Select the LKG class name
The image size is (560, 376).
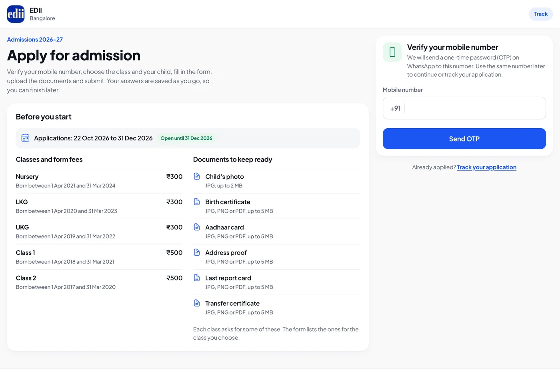coord(22,202)
